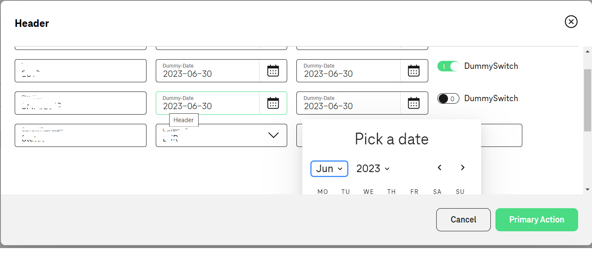Click the up-scroll arrow on the right scrollbar
The width and height of the screenshot is (592, 272).
pos(587,52)
